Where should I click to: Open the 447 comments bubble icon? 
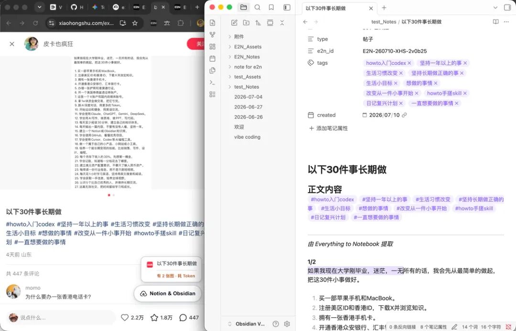pyautogui.click(x=183, y=318)
